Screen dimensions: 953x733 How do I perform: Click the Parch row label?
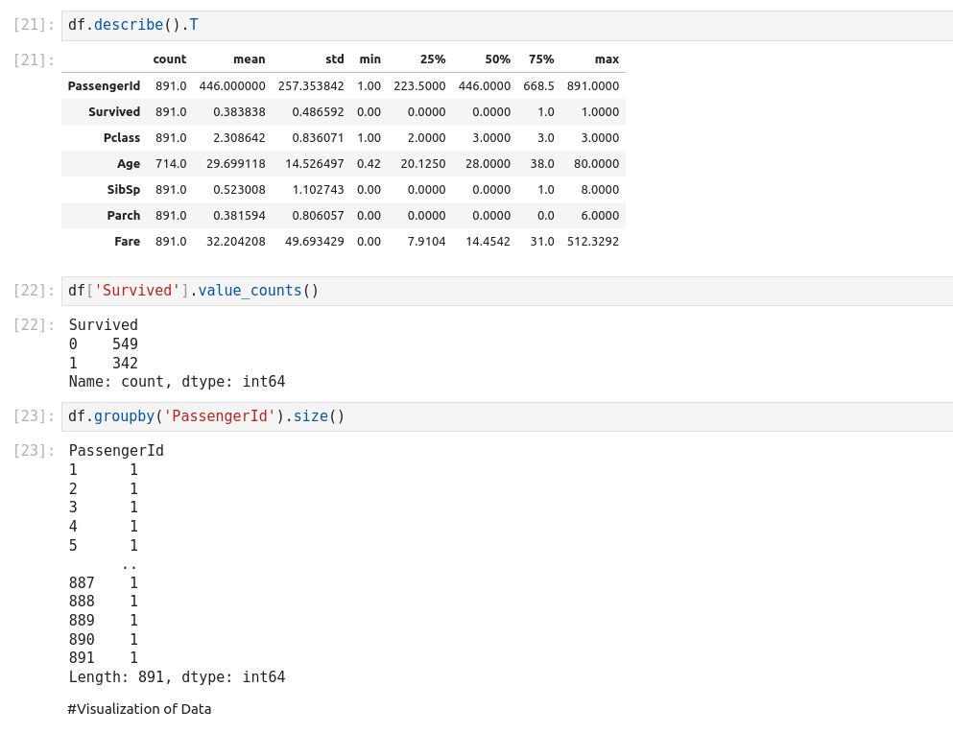[x=124, y=216]
